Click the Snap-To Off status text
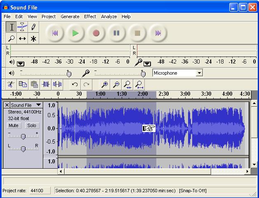The height and width of the screenshot is (198, 259). (193, 191)
